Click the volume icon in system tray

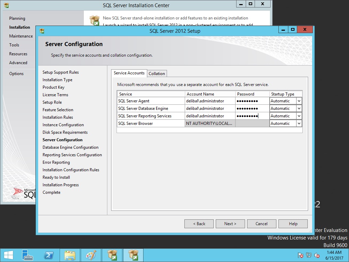pos(317,255)
